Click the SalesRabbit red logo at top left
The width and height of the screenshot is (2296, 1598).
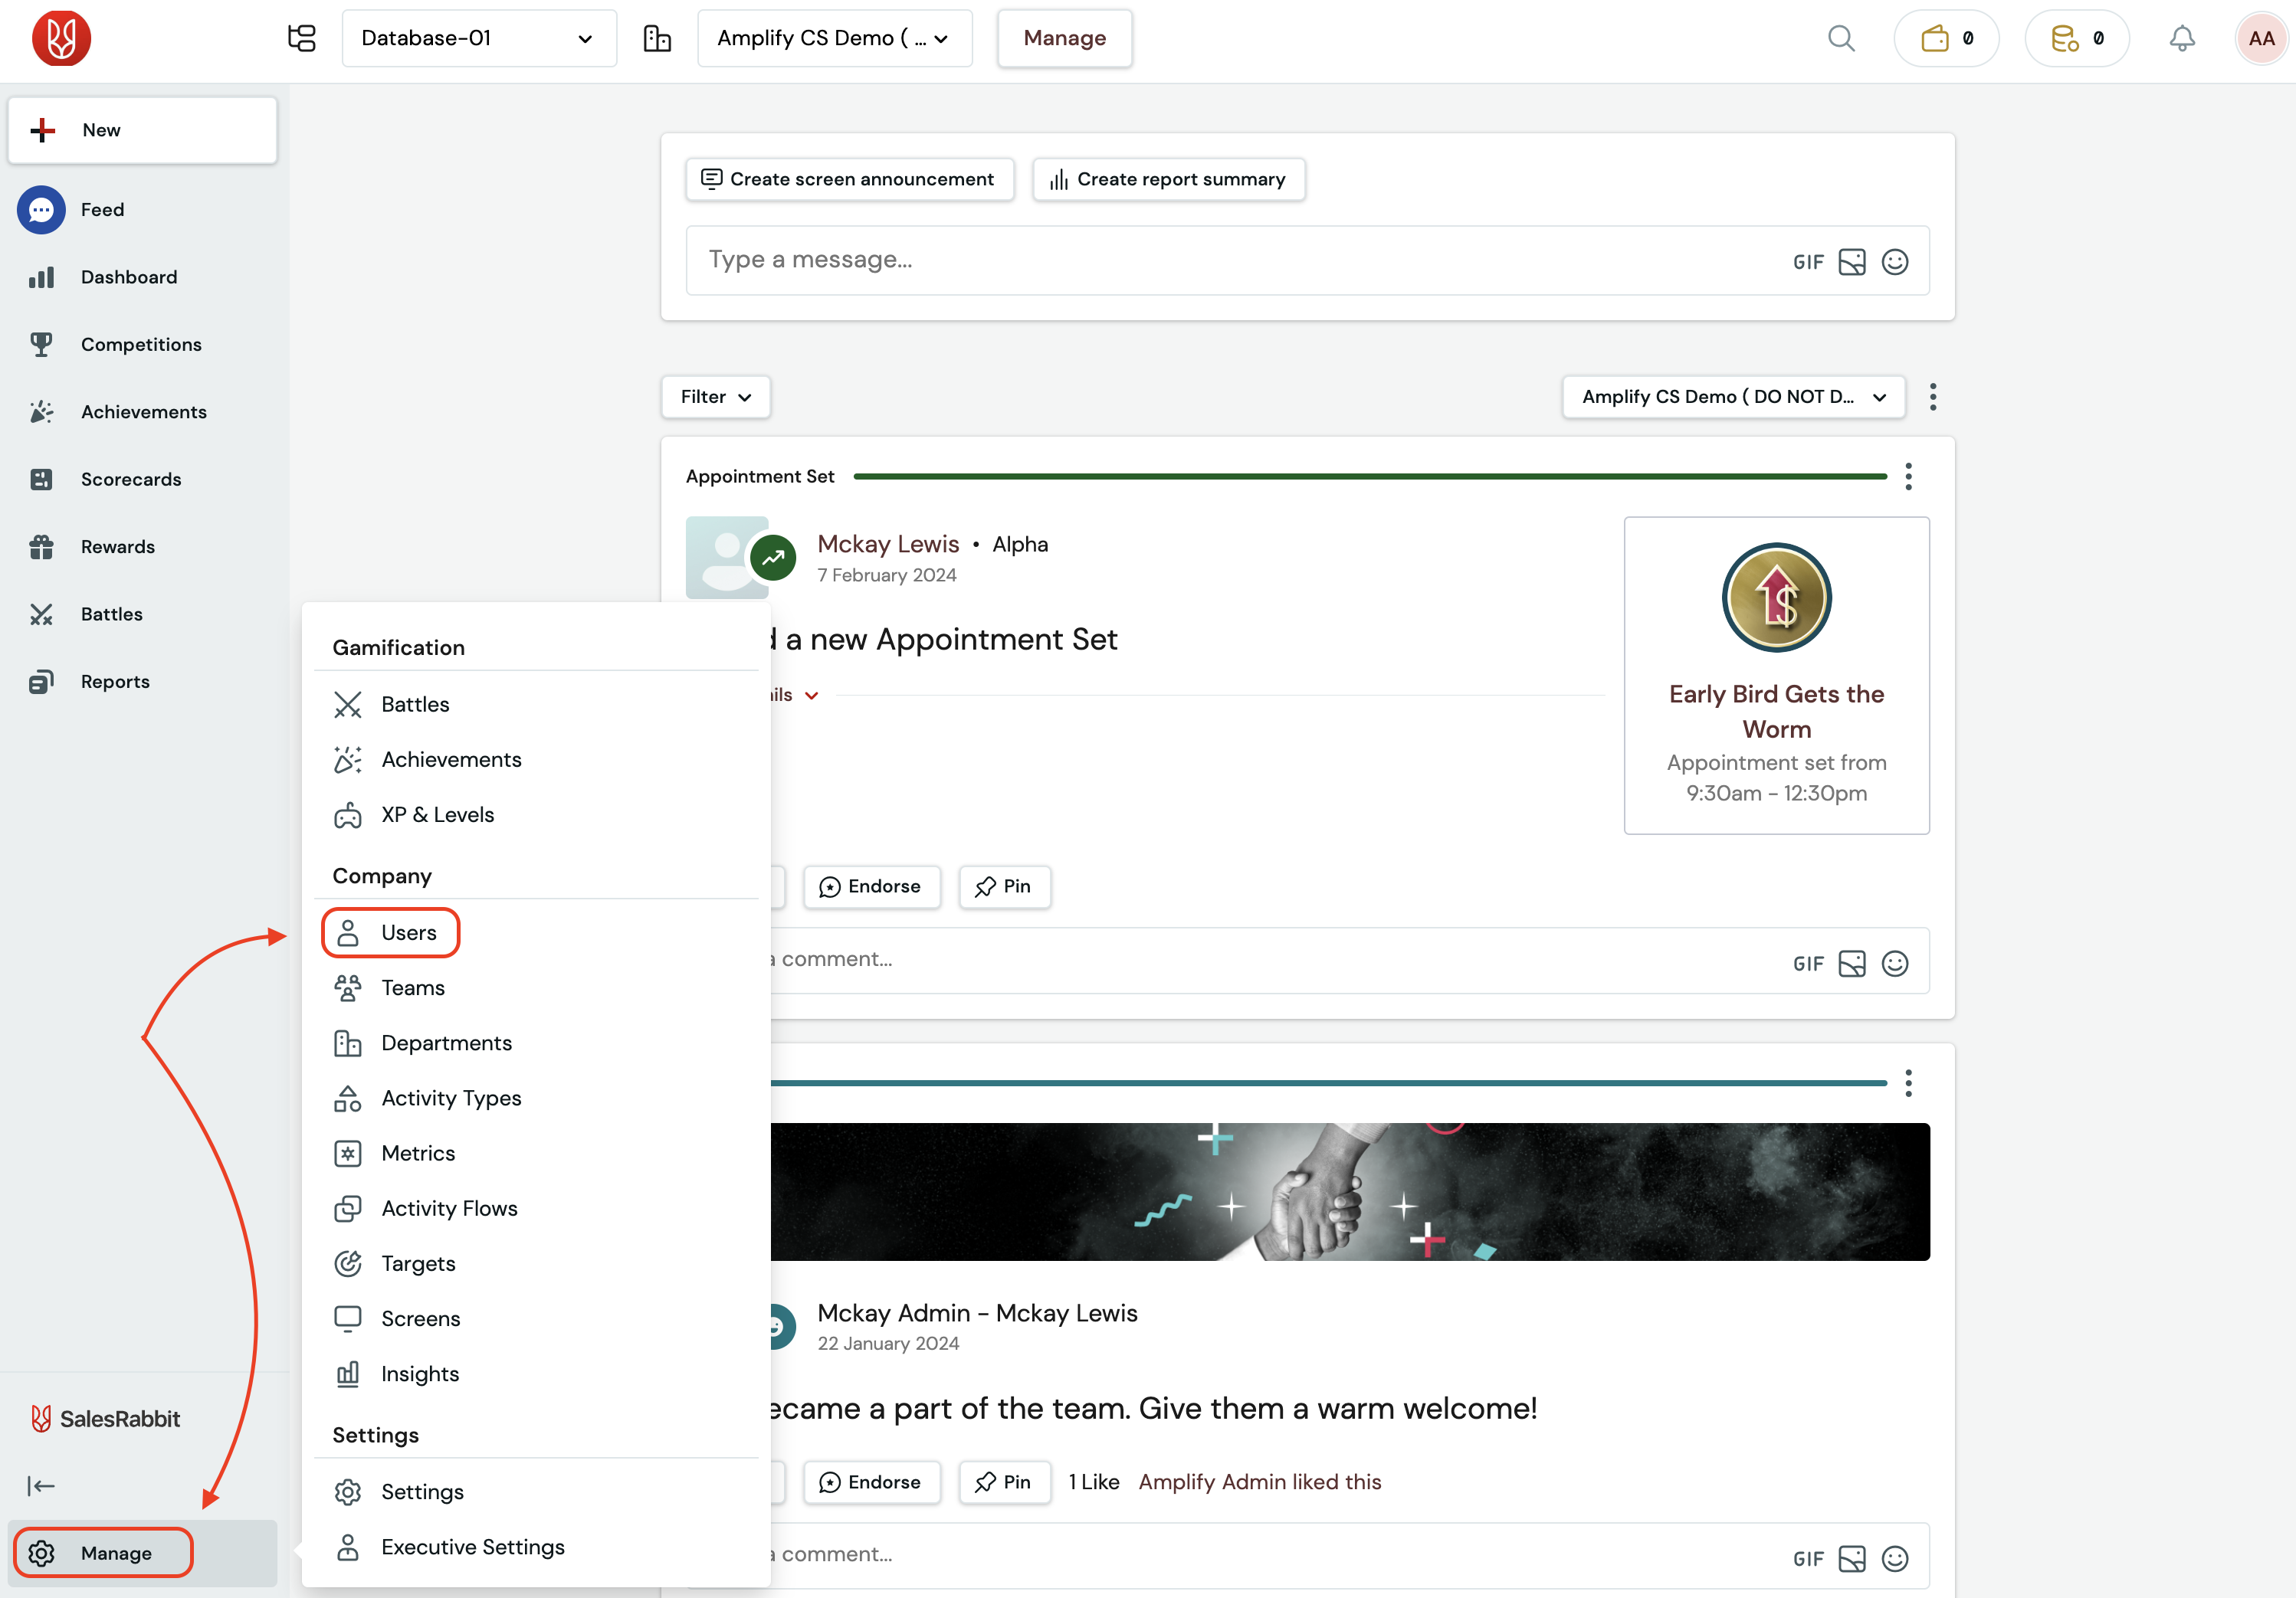(61, 38)
